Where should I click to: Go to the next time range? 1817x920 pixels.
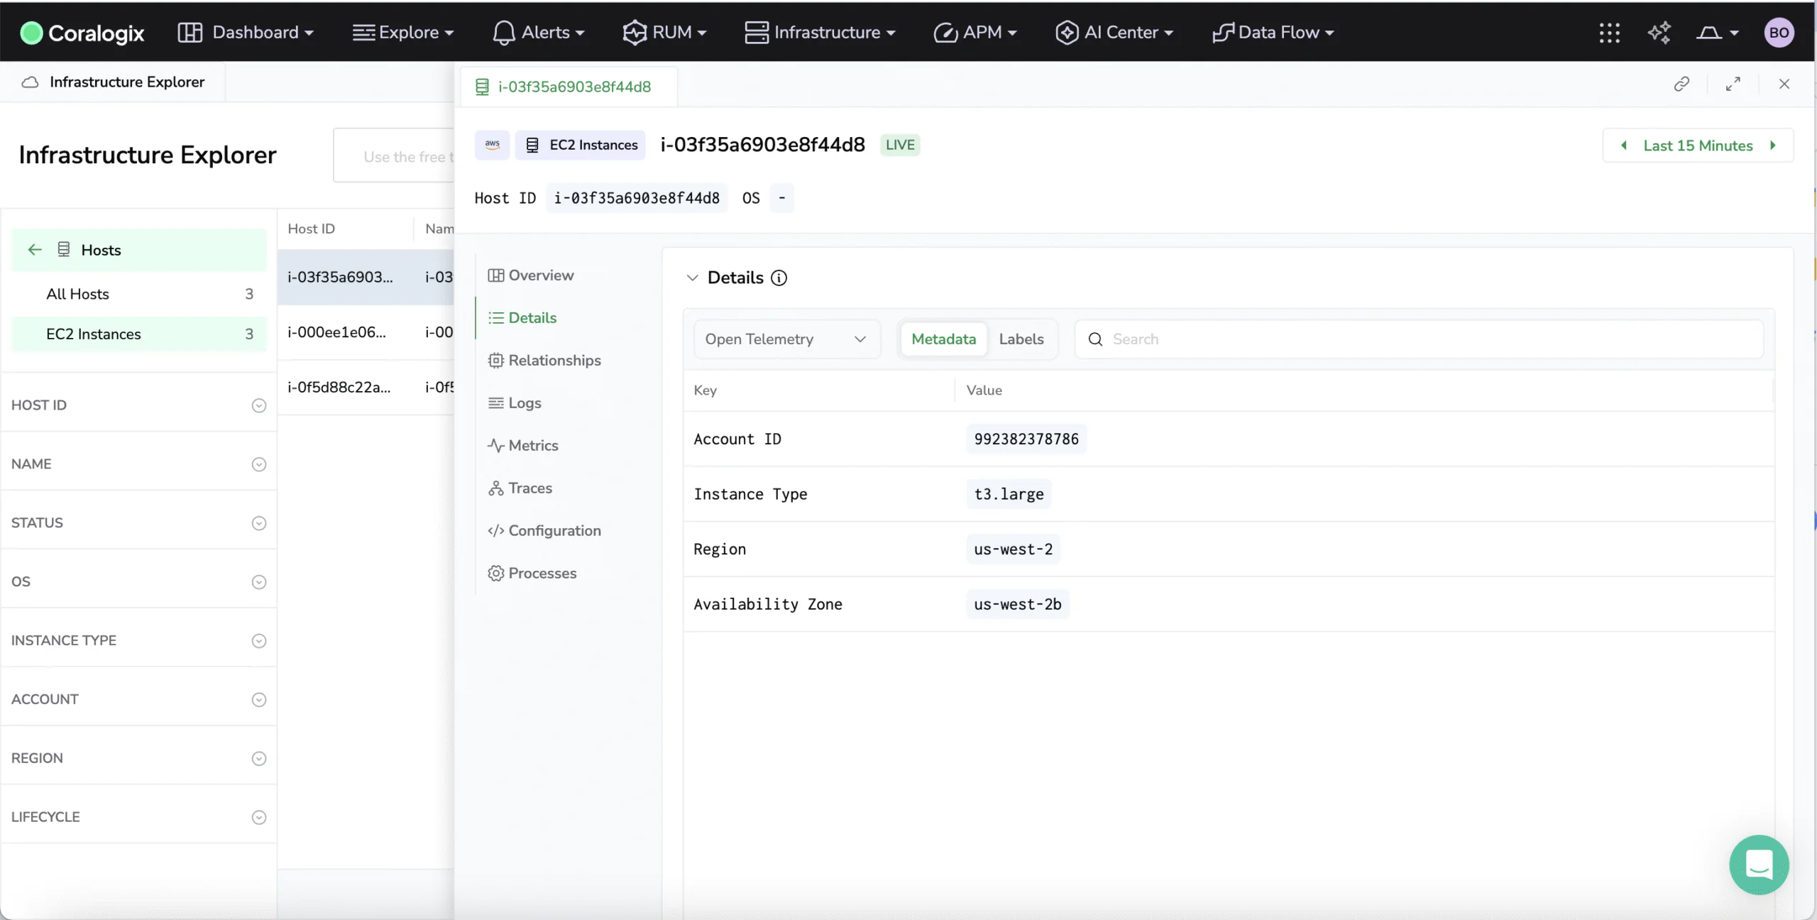(x=1773, y=146)
